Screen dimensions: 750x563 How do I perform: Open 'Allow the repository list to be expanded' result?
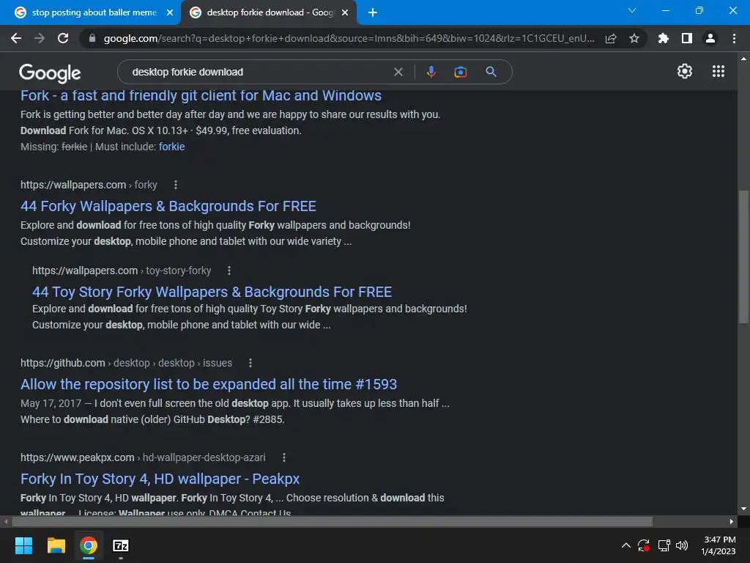point(209,384)
